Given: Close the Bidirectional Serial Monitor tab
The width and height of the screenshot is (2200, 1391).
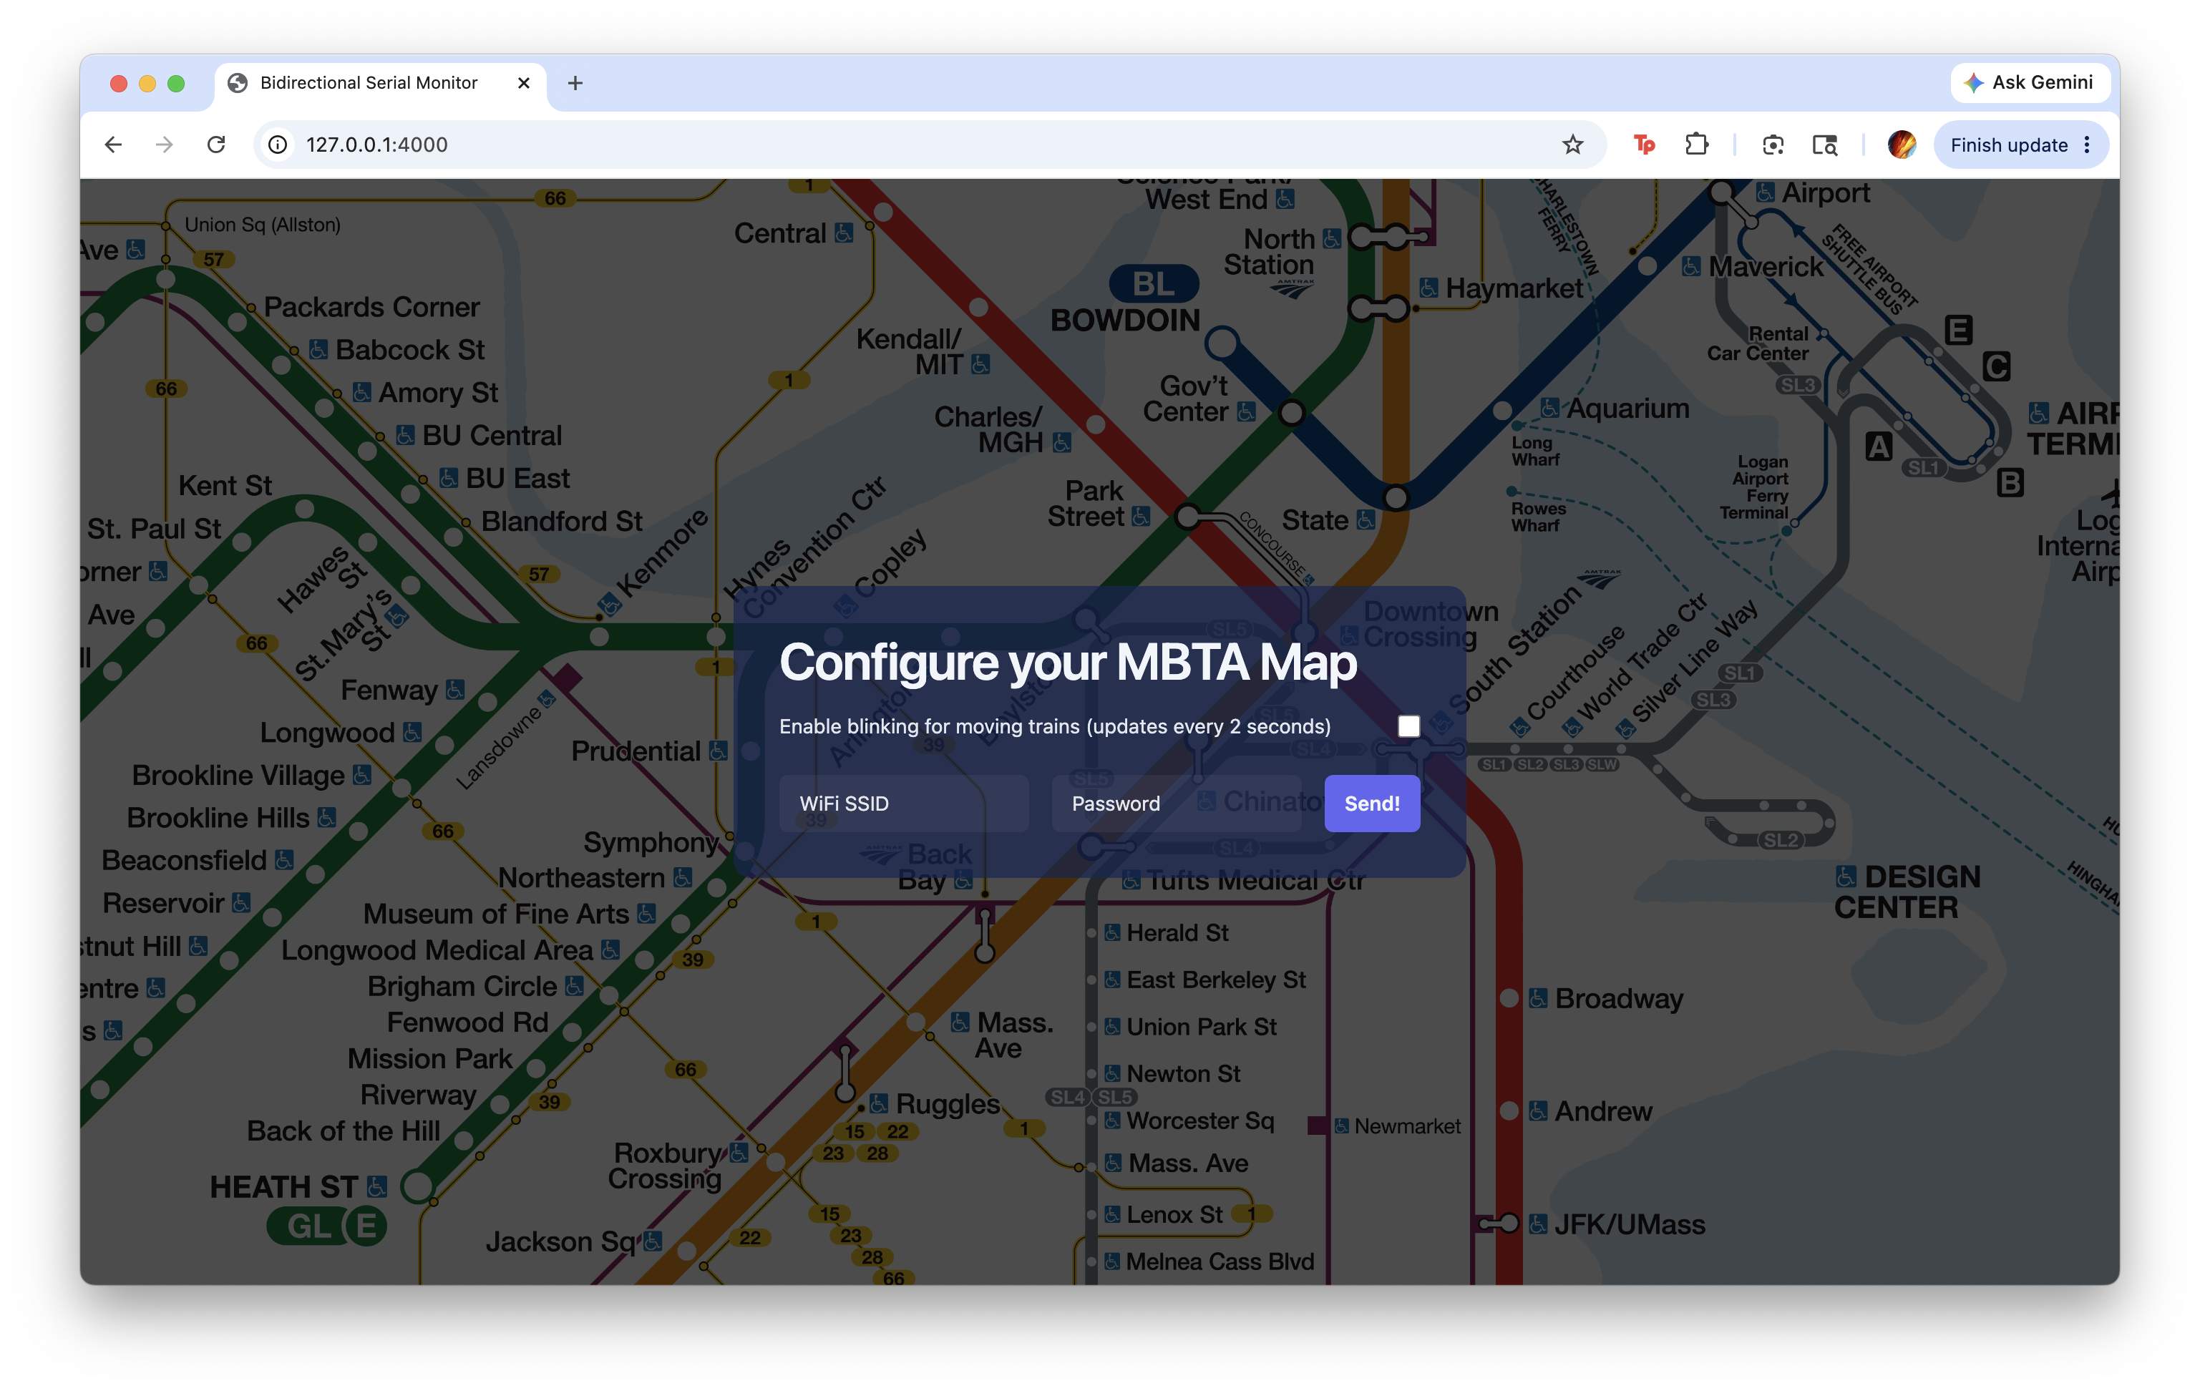Looking at the screenshot, I should point(523,83).
